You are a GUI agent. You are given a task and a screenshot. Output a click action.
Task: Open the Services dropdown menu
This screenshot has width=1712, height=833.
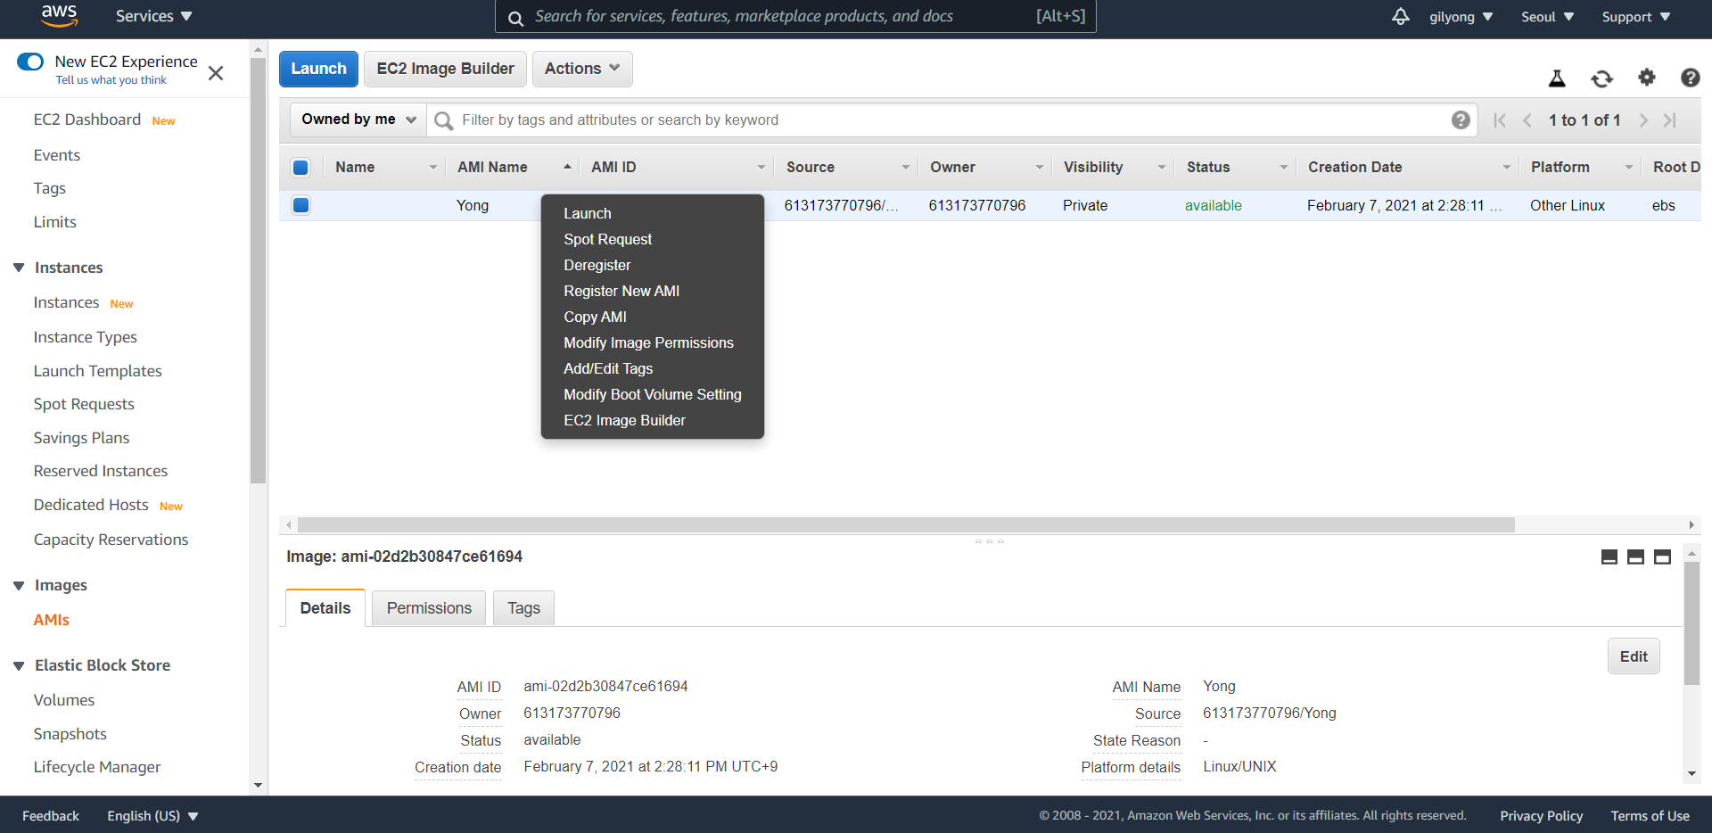(153, 16)
